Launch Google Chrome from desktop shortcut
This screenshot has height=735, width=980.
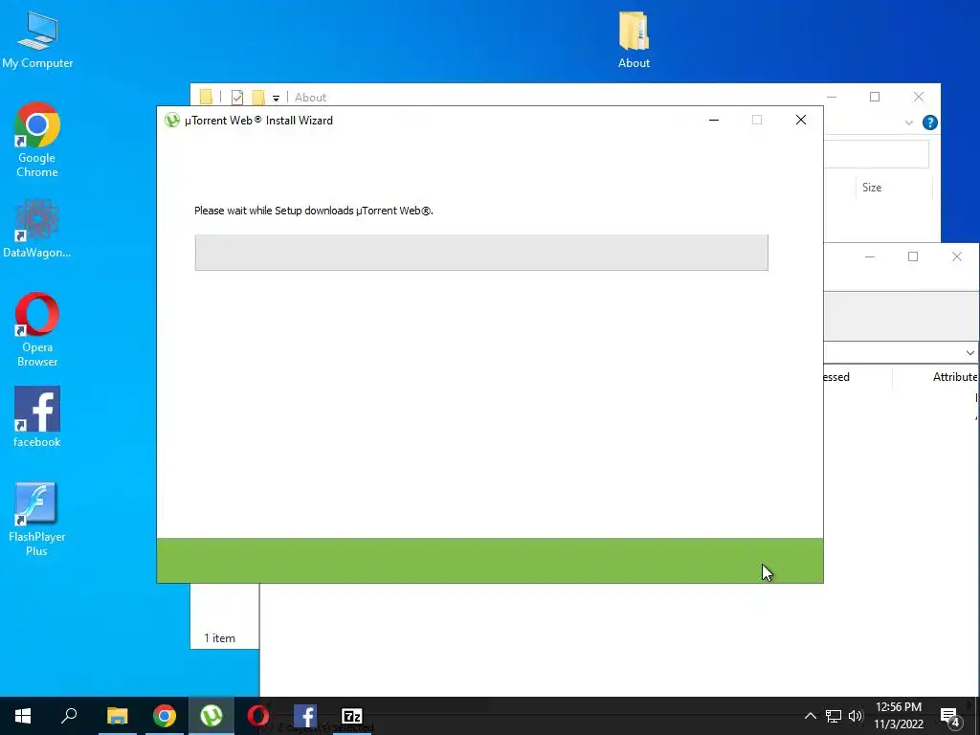tap(37, 140)
